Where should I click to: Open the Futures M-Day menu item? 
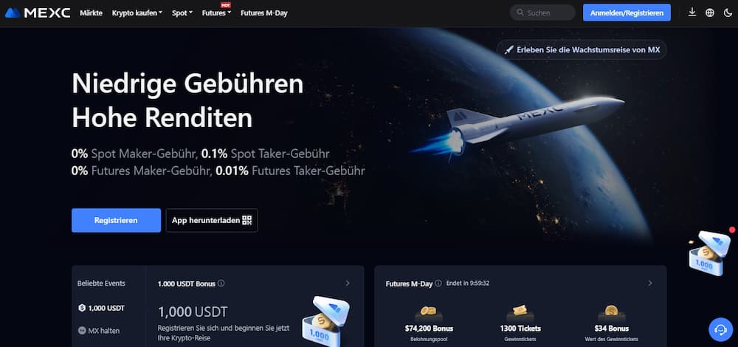click(264, 13)
